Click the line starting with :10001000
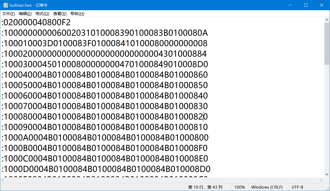 point(105,43)
